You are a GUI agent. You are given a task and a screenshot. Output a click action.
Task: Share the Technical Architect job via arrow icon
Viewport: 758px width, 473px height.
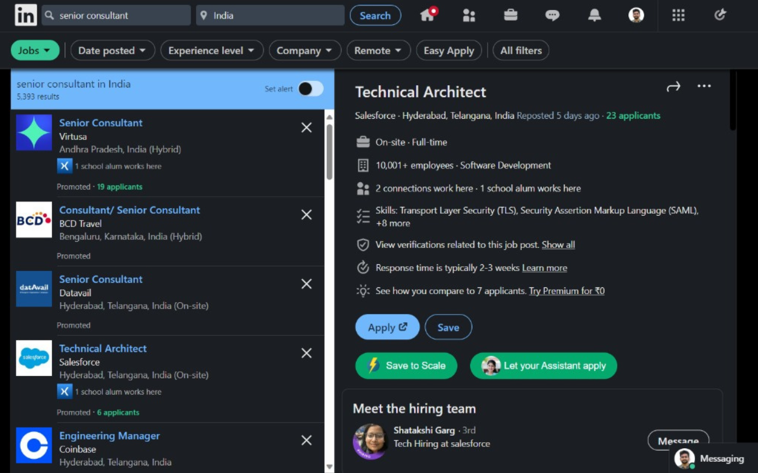coord(673,87)
